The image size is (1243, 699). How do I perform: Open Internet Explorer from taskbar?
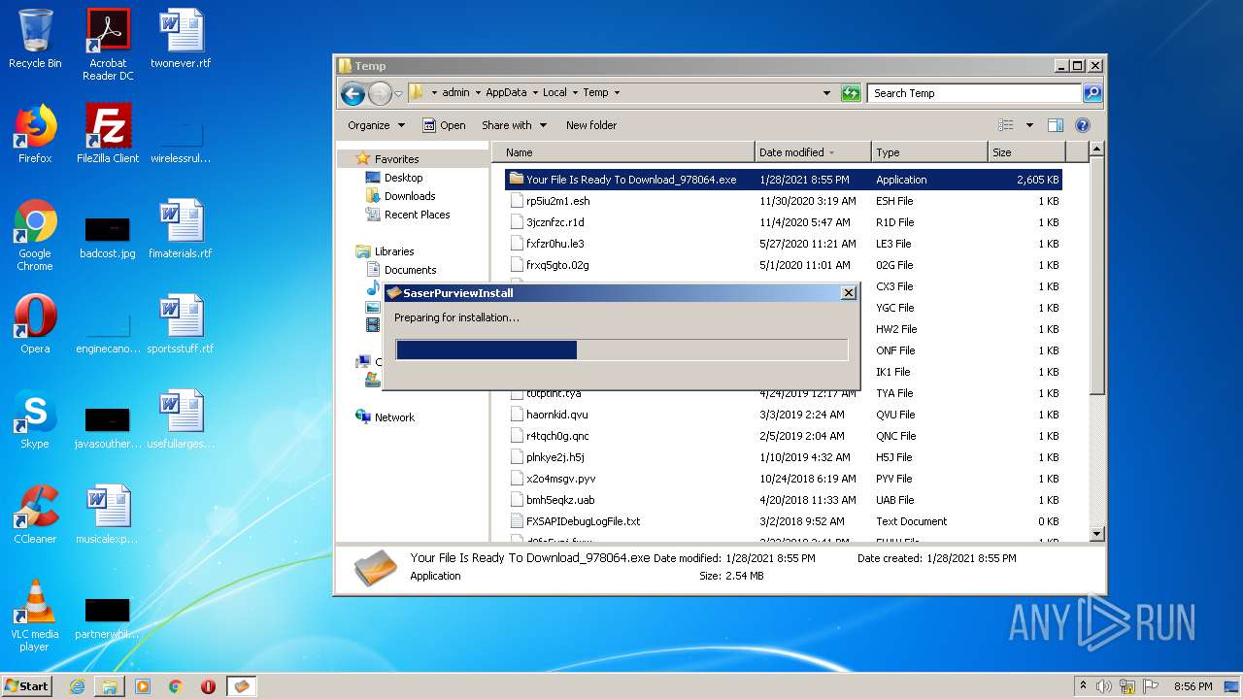tap(77, 686)
